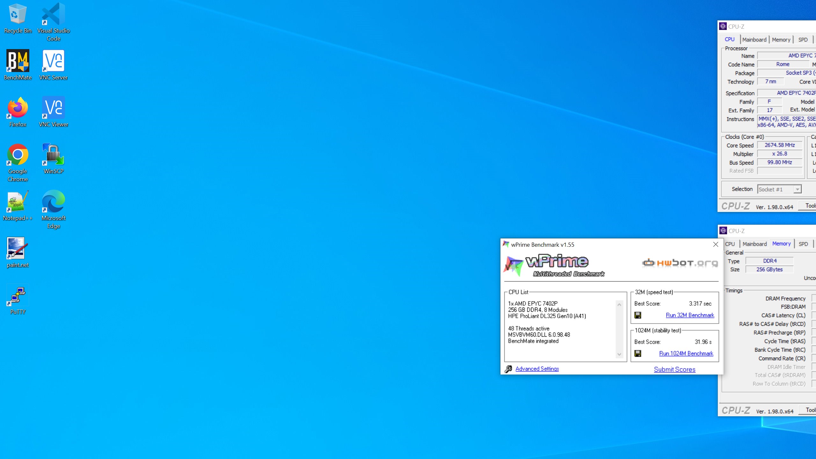This screenshot has height=459, width=816.
Task: Select the VNC Server desktop shortcut
Action: point(53,65)
